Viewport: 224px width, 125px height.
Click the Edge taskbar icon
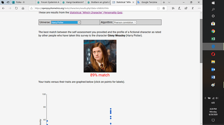(x=213, y=47)
